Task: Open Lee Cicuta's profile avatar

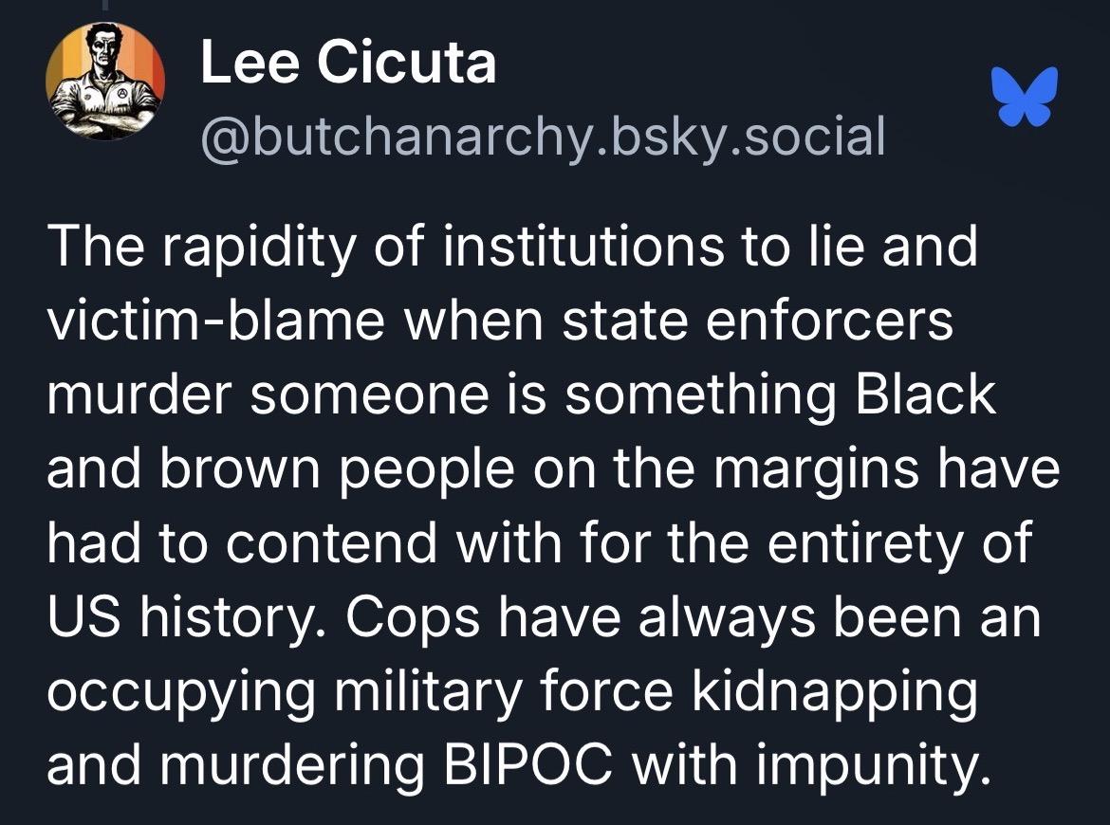Action: 104,81
